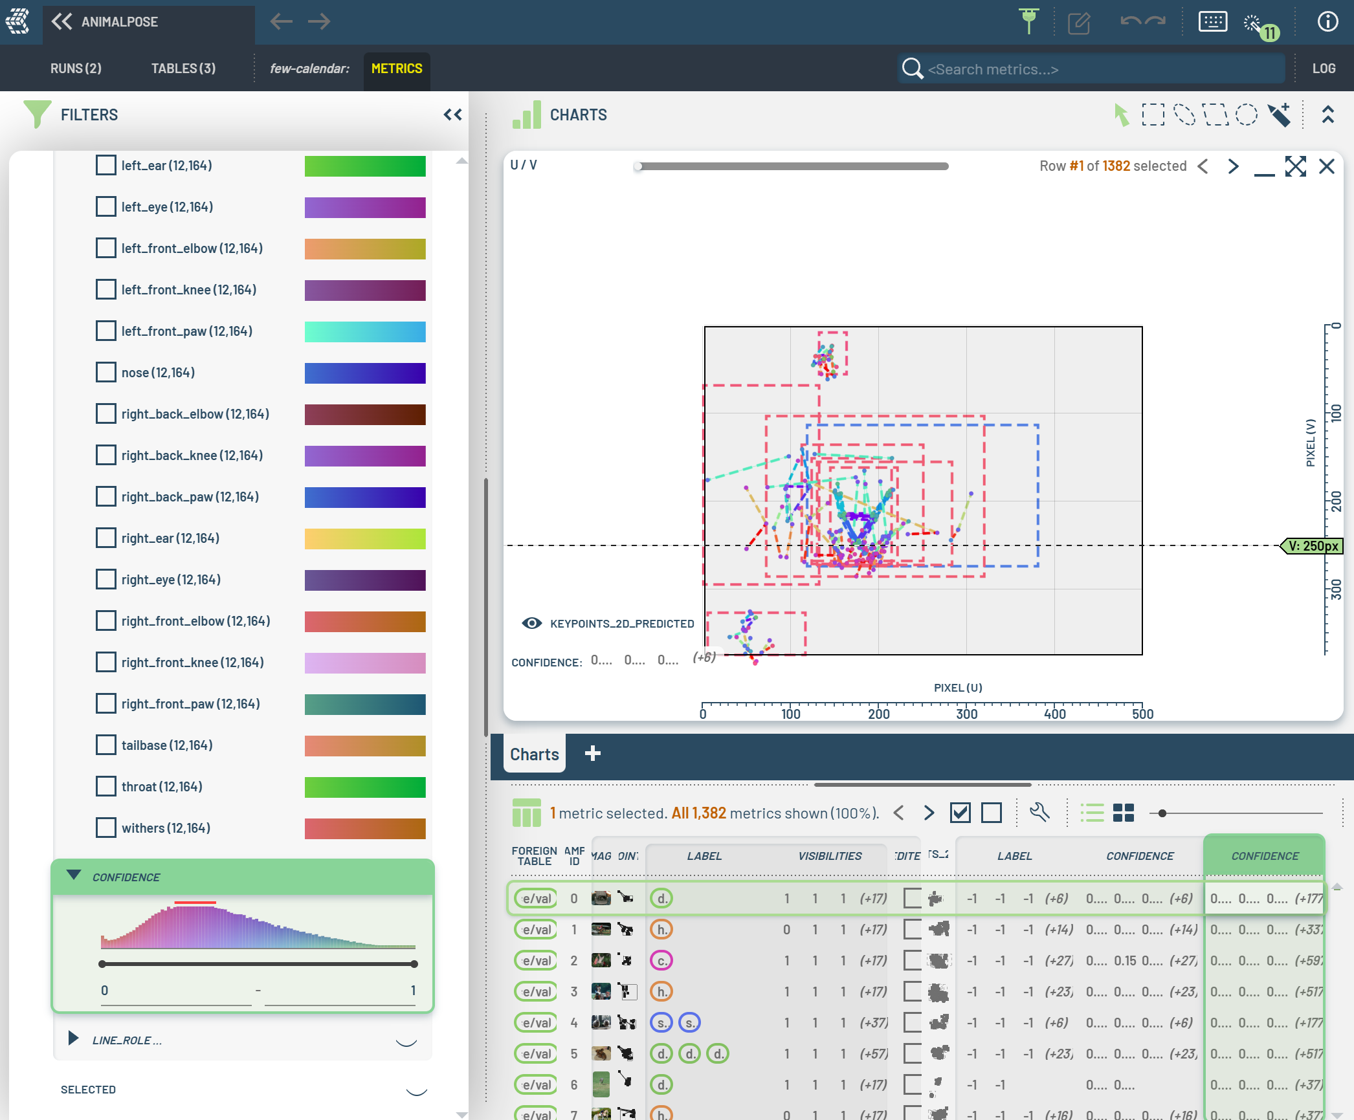Select the circle selection tool

tap(1247, 115)
